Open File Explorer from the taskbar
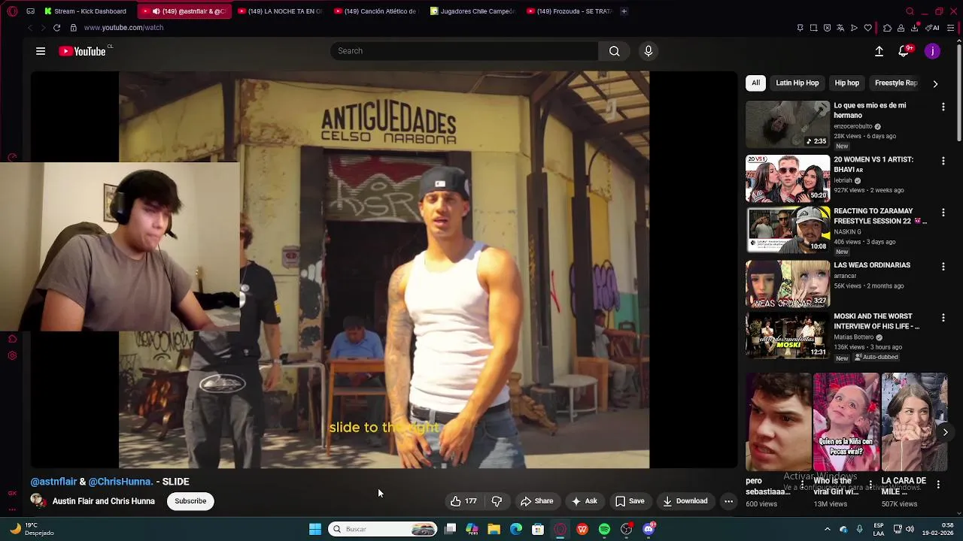The image size is (963, 541). 494,529
